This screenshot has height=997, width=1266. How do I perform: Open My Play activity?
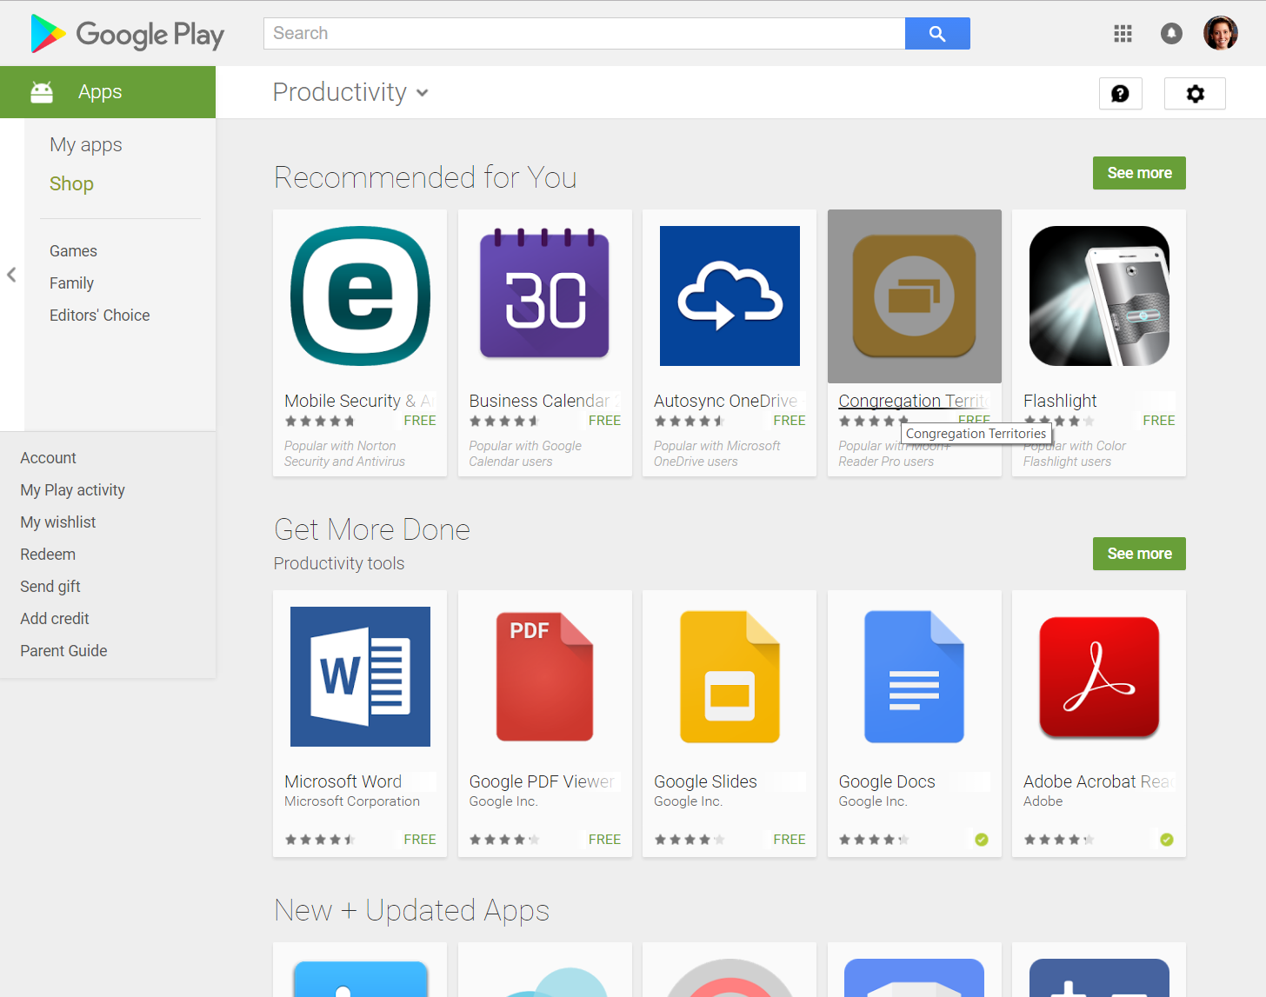[72, 490]
